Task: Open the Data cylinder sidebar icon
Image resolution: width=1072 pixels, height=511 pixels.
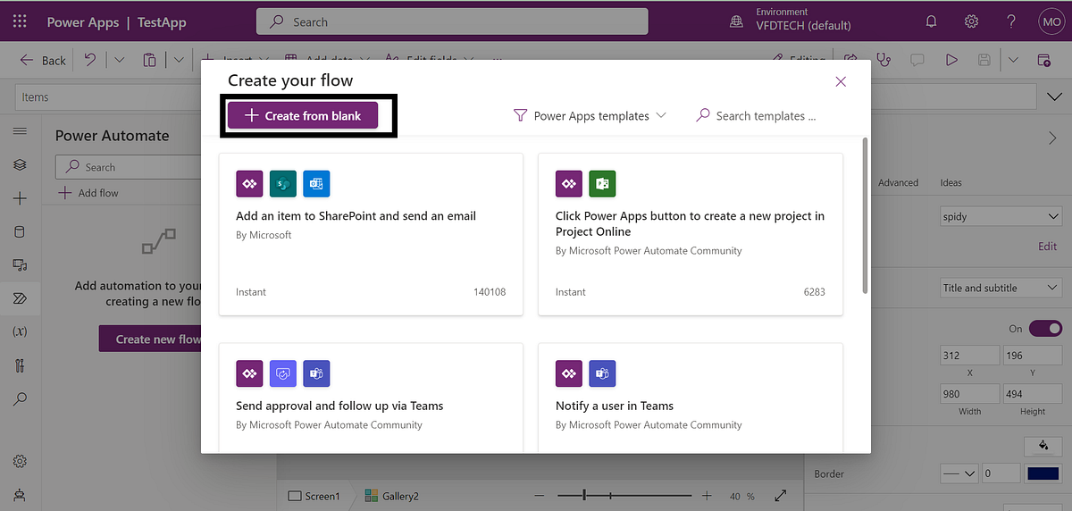Action: (x=20, y=231)
